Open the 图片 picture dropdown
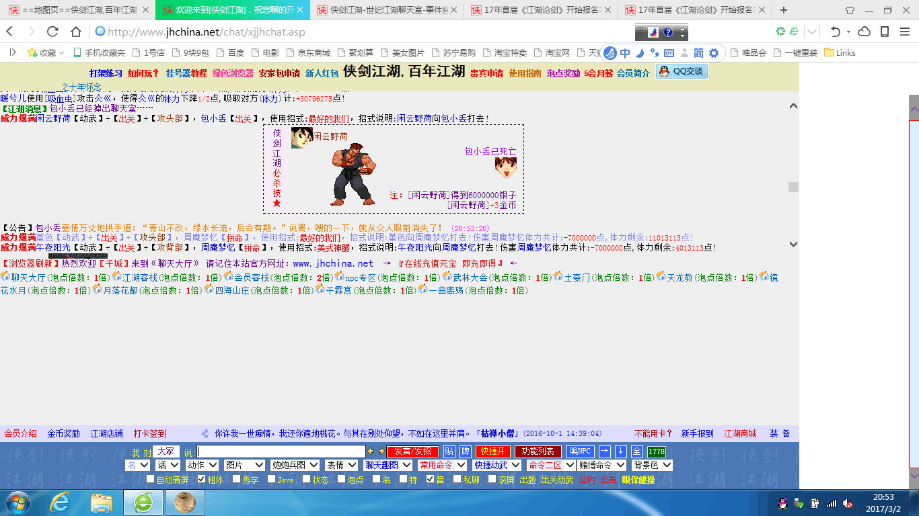Image resolution: width=919 pixels, height=516 pixels. click(x=244, y=465)
